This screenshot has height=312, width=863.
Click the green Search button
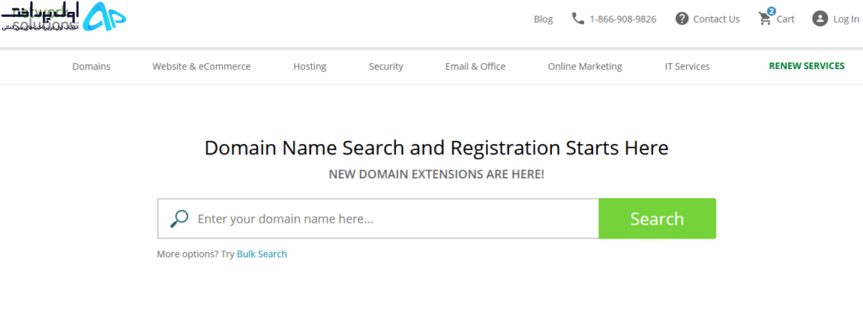click(x=657, y=218)
